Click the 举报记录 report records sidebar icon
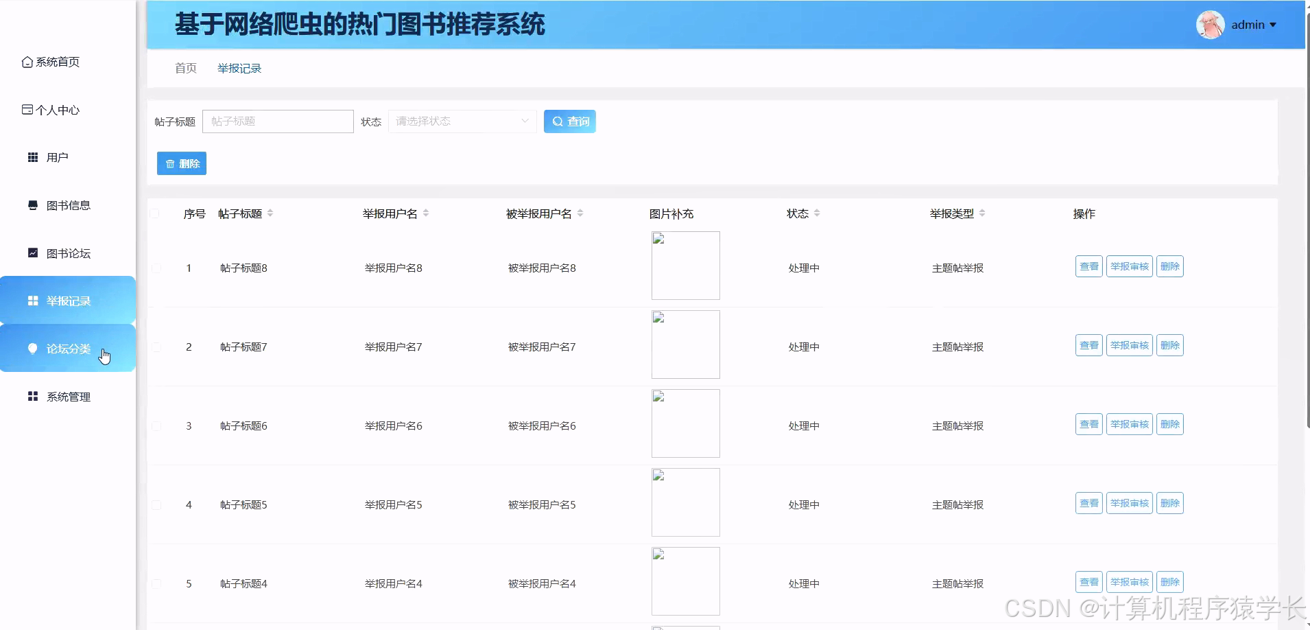The image size is (1310, 630). click(x=32, y=300)
